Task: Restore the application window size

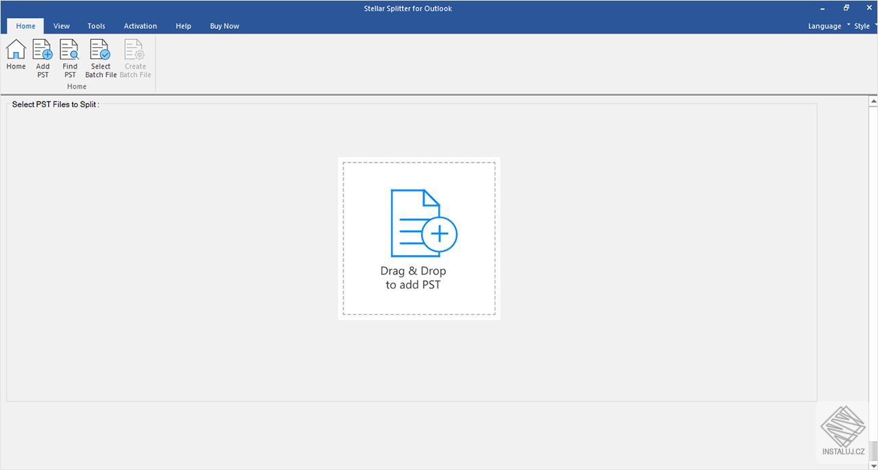Action: [x=846, y=8]
